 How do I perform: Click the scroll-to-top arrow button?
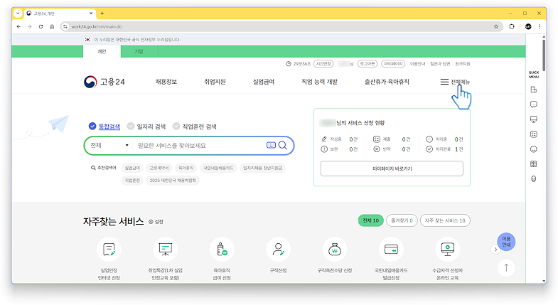click(506, 267)
